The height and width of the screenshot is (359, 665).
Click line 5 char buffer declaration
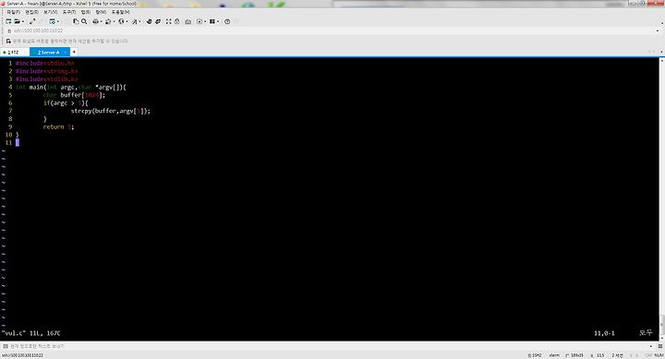(x=74, y=95)
